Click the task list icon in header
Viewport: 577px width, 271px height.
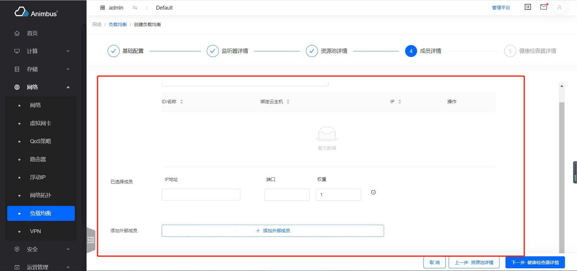tap(528, 7)
